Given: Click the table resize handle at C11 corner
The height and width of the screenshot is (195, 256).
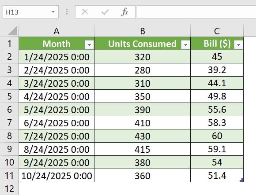Looking at the screenshot, I should (241, 180).
